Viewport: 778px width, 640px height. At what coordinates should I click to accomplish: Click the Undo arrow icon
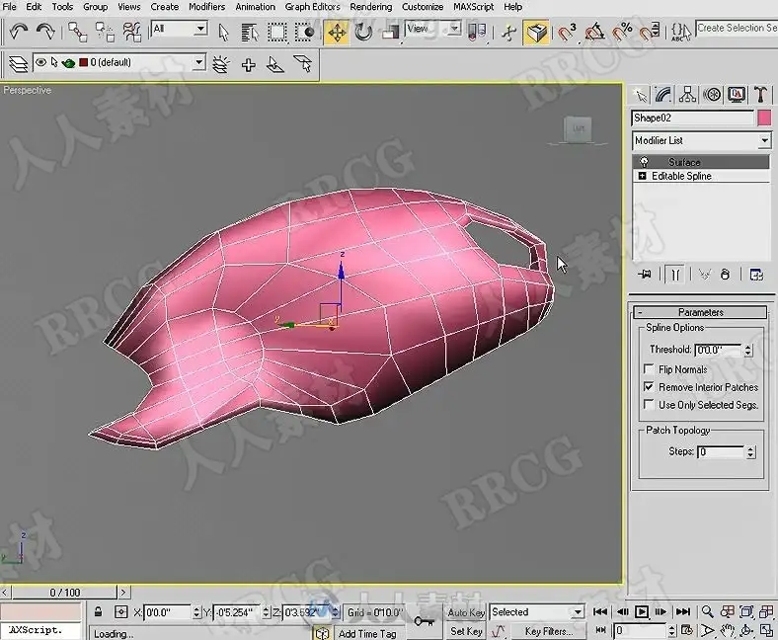pyautogui.click(x=19, y=33)
